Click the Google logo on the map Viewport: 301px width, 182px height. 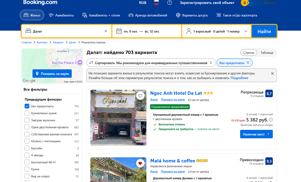coord(29,80)
